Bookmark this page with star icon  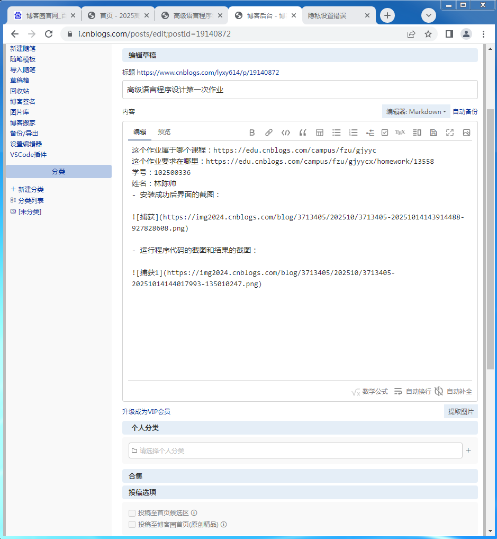pos(428,34)
